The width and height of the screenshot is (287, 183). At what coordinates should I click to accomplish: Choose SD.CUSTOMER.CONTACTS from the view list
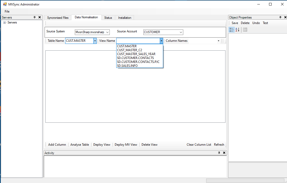point(140,58)
